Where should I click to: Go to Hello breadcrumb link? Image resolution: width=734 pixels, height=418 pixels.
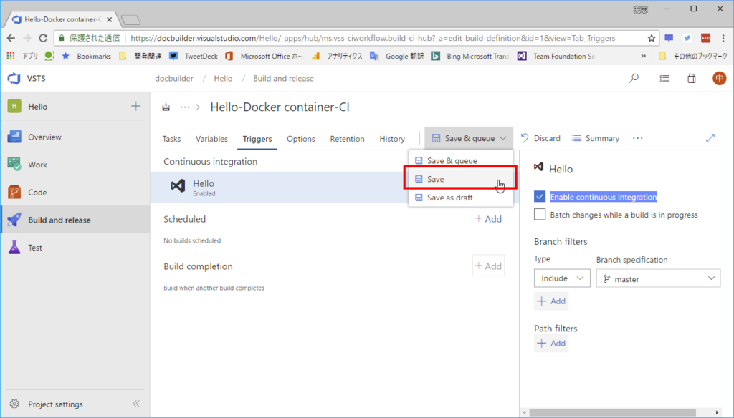pyautogui.click(x=223, y=79)
